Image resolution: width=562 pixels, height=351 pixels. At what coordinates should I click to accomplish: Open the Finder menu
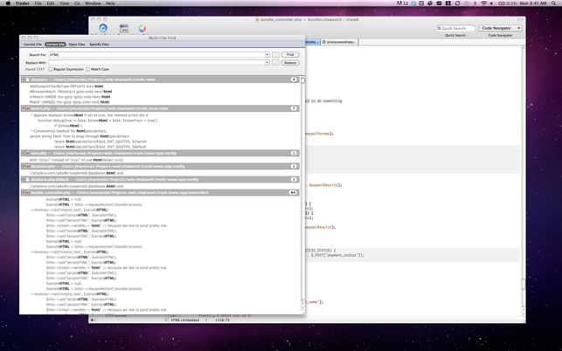coord(23,3)
